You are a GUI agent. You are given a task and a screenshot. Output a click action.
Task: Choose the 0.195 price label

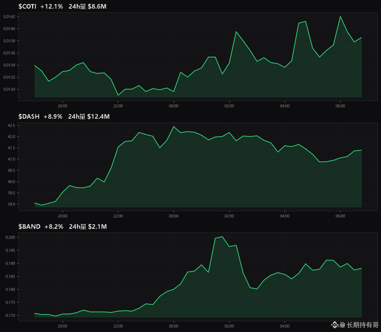tap(10, 251)
